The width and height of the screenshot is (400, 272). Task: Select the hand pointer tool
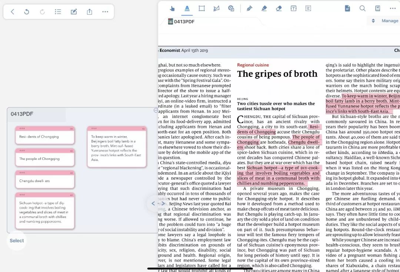click(x=172, y=9)
